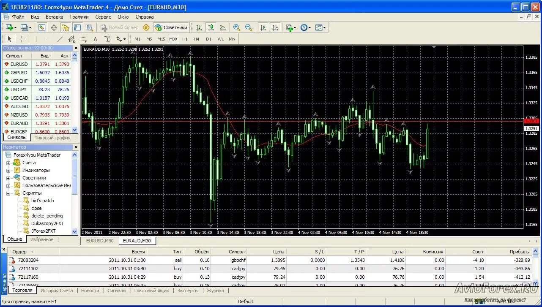Toggle the Terminal panel button

77,27
